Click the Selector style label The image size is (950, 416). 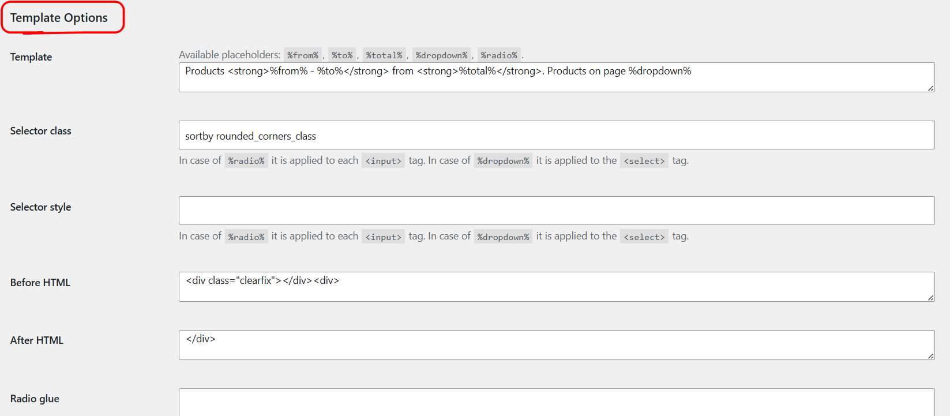click(x=40, y=207)
